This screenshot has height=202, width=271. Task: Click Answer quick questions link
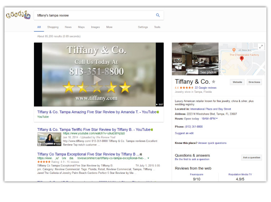pos(212,143)
